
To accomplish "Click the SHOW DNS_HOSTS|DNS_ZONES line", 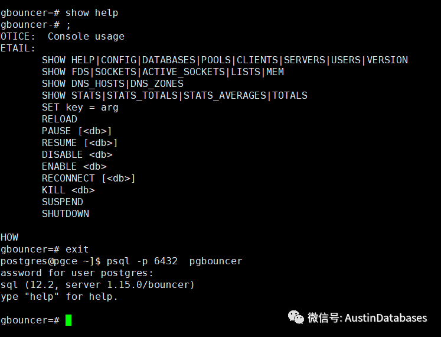I will point(112,83).
